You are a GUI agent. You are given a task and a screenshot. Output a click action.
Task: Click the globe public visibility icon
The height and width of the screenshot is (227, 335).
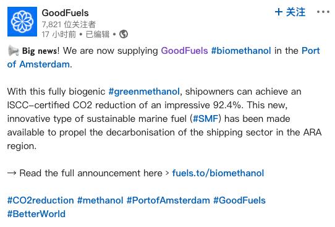(x=124, y=34)
